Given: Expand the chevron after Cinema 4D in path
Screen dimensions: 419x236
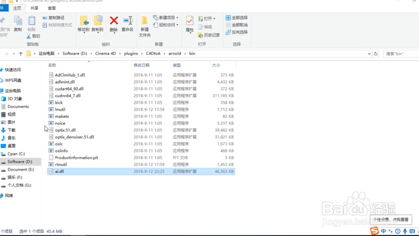Looking at the screenshot, I should click(120, 54).
